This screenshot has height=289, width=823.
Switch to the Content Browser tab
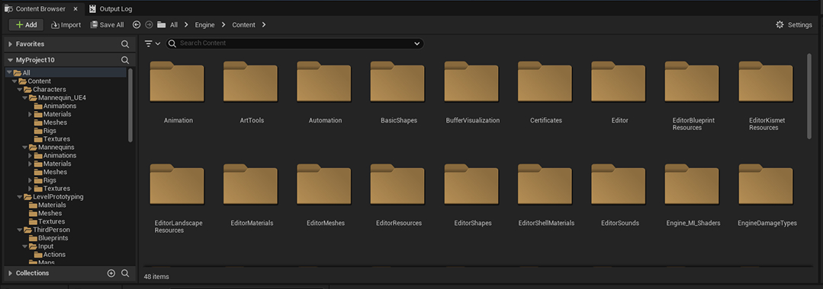(40, 9)
